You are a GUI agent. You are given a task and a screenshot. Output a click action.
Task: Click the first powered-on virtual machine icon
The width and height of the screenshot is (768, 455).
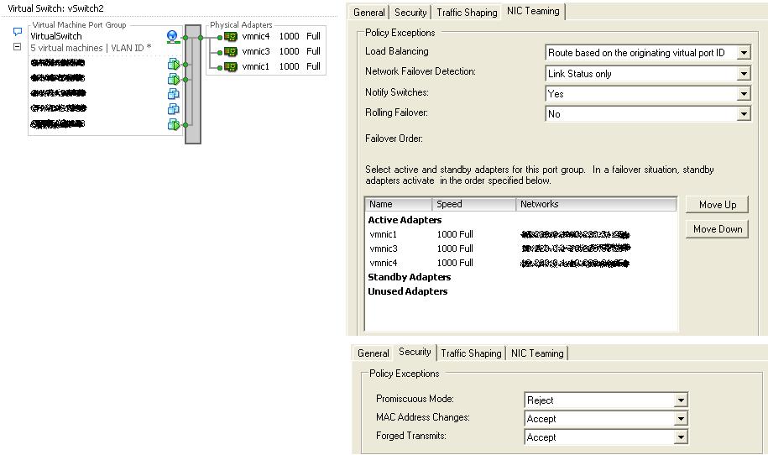point(173,64)
